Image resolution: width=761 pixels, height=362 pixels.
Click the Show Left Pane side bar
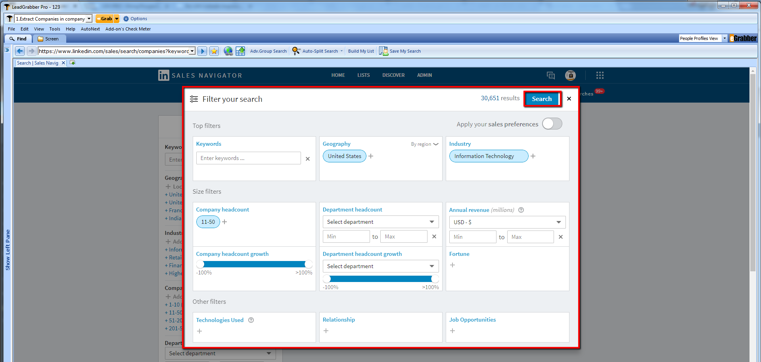[x=8, y=250]
